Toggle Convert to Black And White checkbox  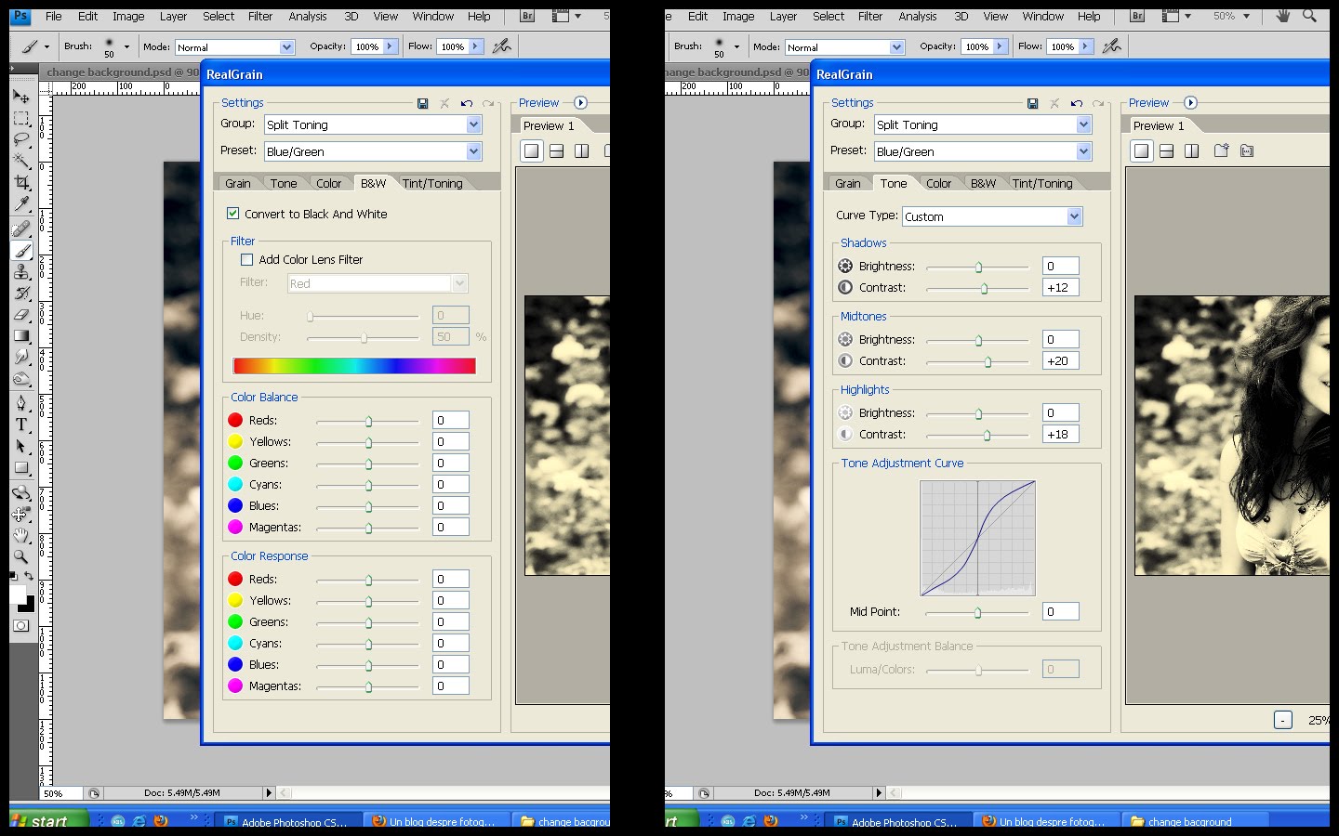(x=233, y=214)
